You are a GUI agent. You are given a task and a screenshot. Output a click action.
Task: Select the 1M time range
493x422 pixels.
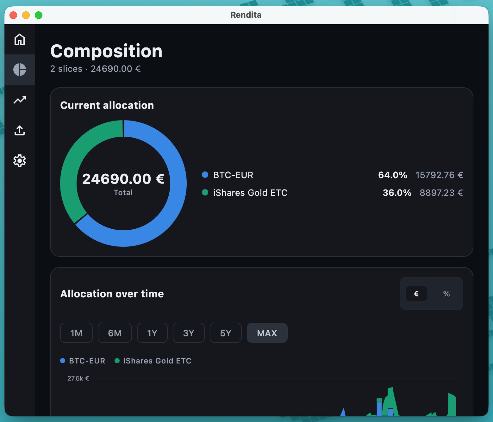coord(76,333)
